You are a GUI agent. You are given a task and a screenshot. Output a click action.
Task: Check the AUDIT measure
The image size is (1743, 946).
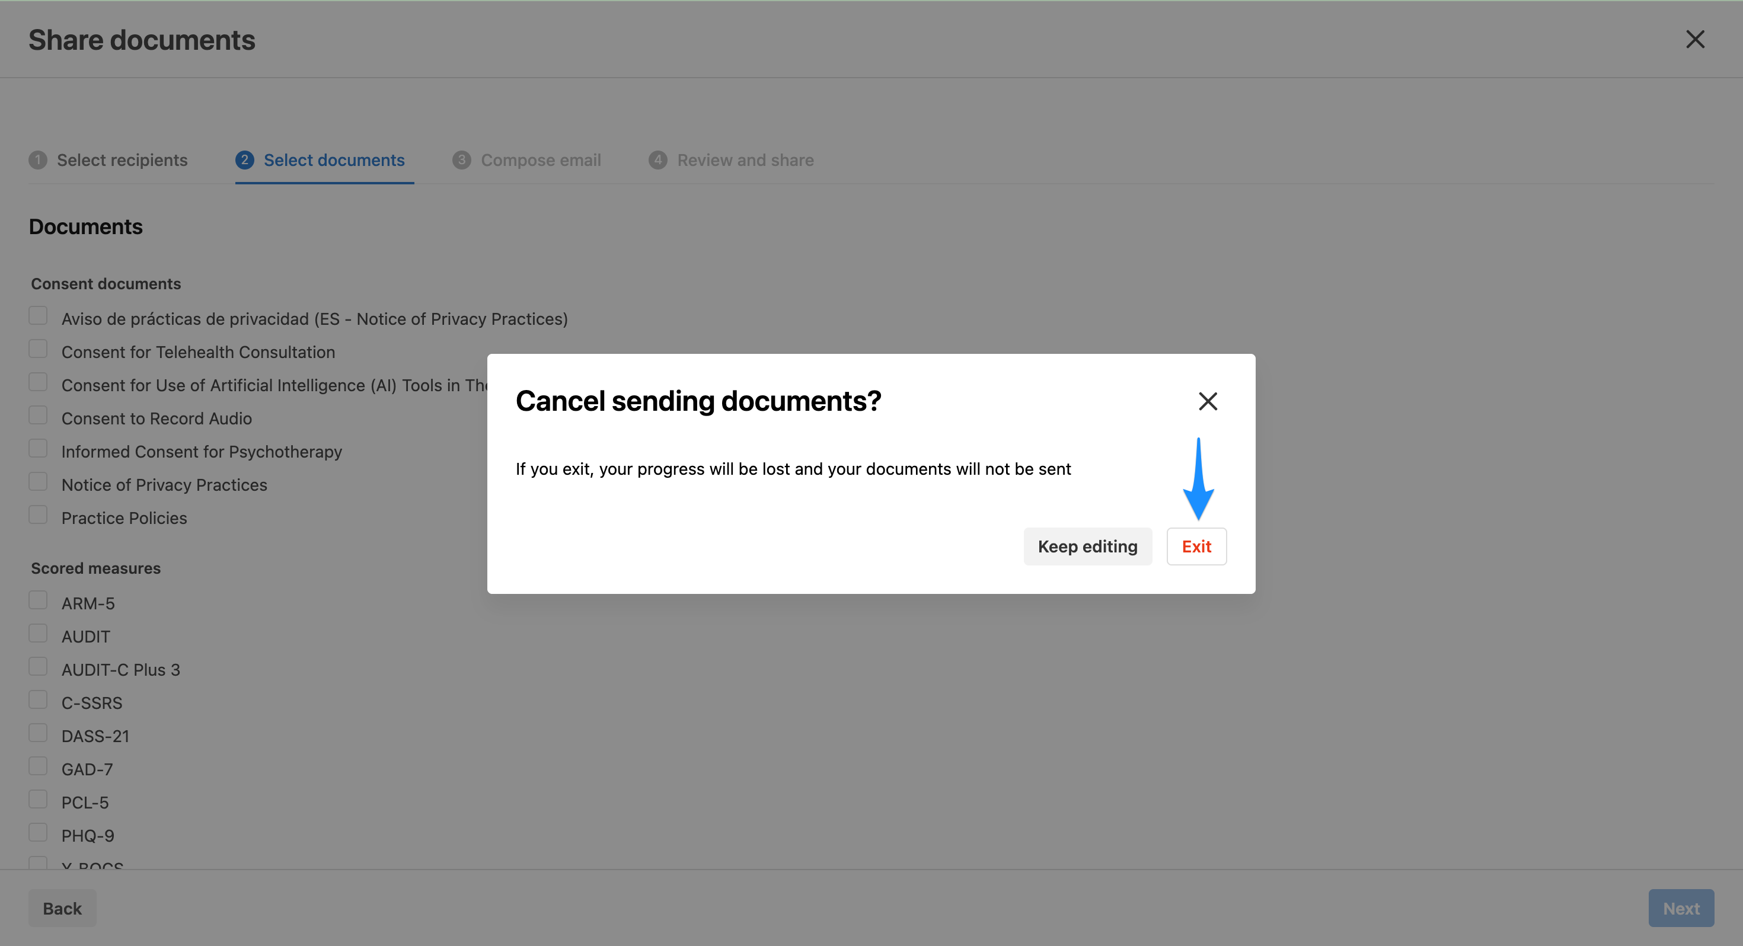pos(38,634)
